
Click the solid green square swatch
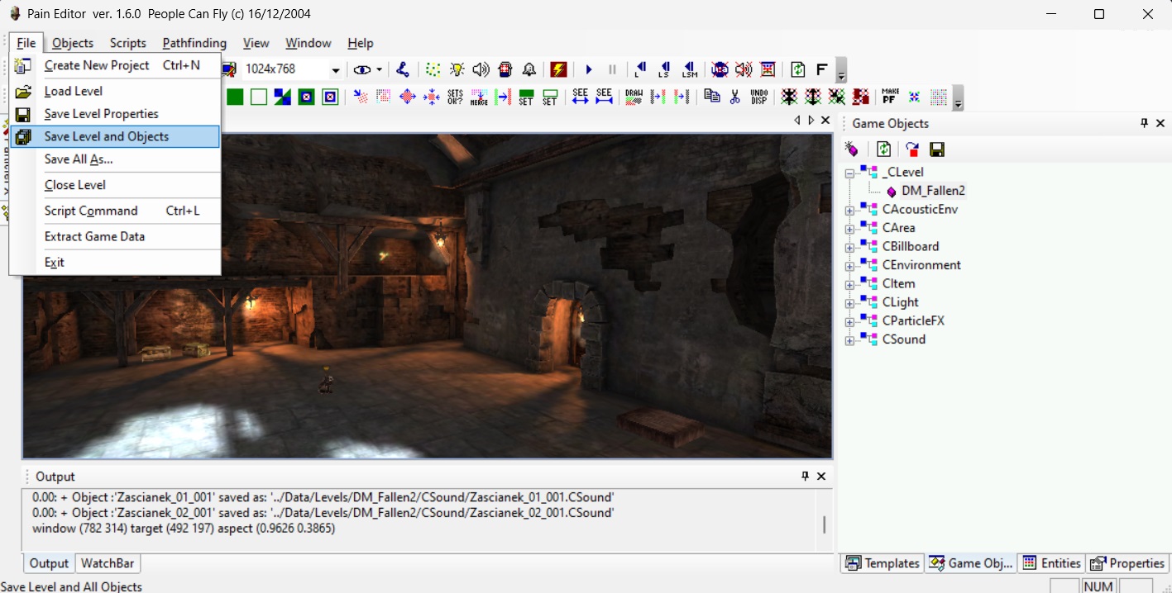236,97
